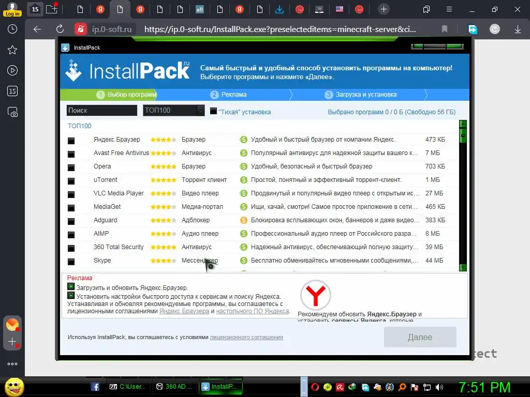Screen dimensions: 530x397
Task: Click the Яндекс.Браузер star rating
Action: coord(163,140)
